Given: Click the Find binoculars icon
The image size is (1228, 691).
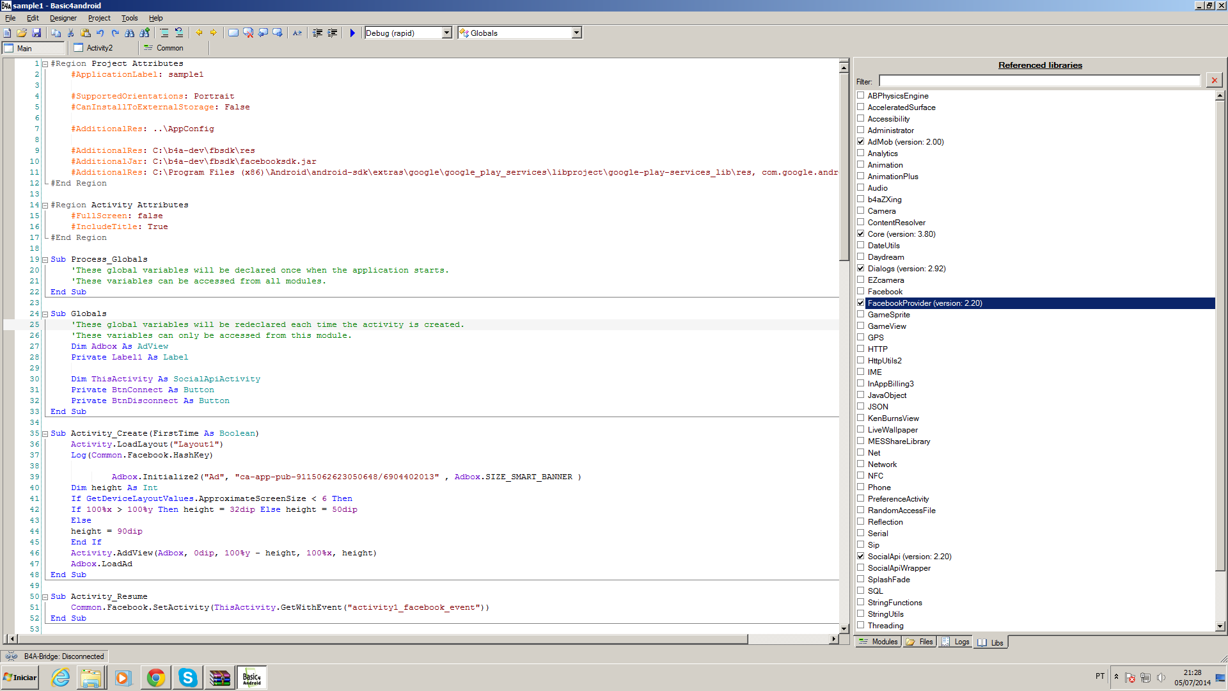Looking at the screenshot, I should 129,33.
